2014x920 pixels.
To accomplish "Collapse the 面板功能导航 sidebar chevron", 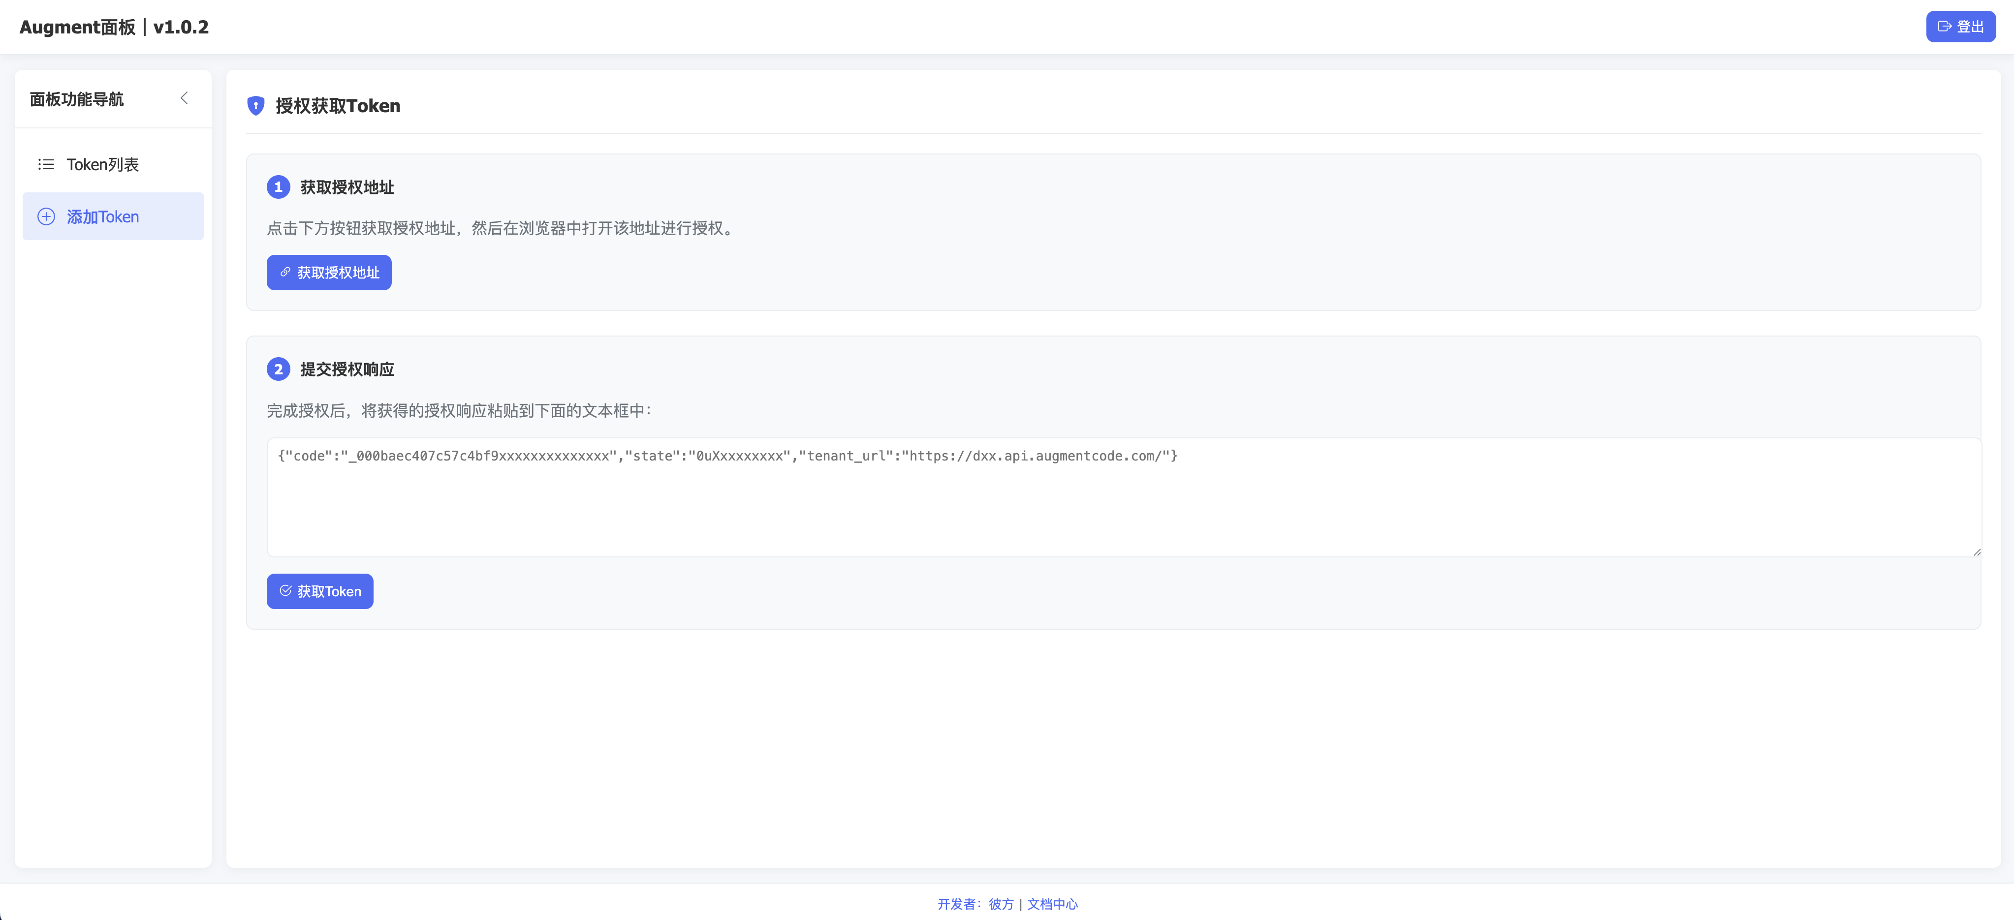I will pyautogui.click(x=185, y=98).
